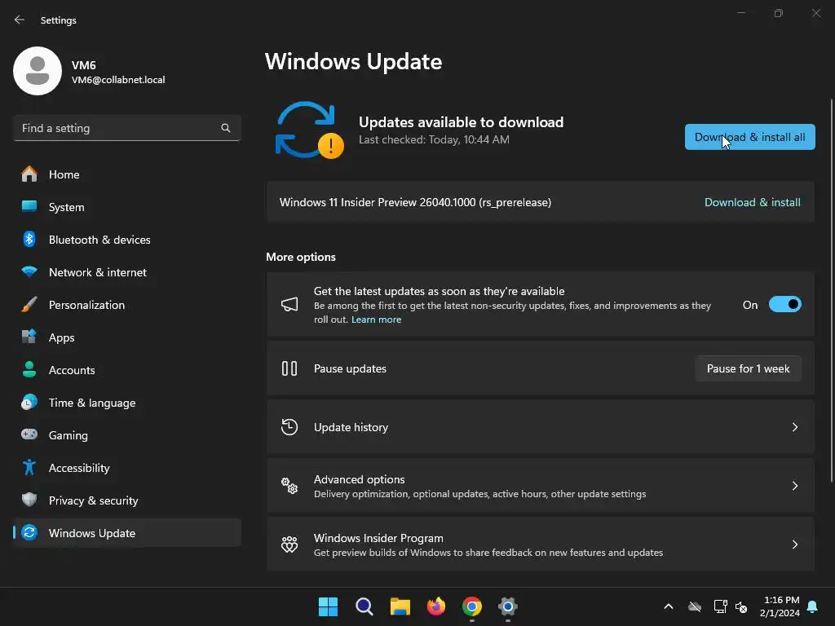Click the Network wifi icon in sidebar

pos(29,272)
